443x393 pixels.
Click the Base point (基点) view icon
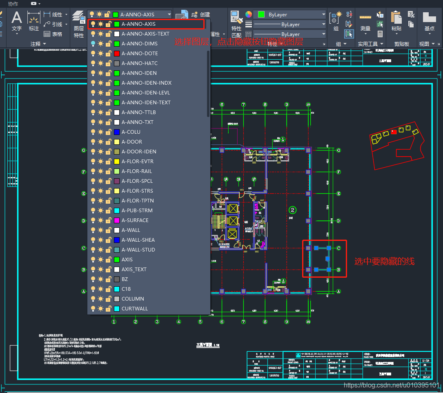(430, 18)
